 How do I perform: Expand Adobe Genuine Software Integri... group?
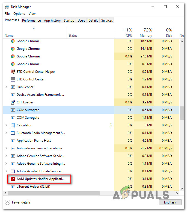[6, 164]
